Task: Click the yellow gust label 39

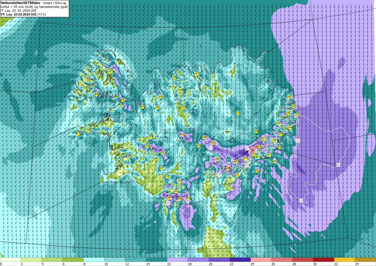Action: tap(259, 147)
